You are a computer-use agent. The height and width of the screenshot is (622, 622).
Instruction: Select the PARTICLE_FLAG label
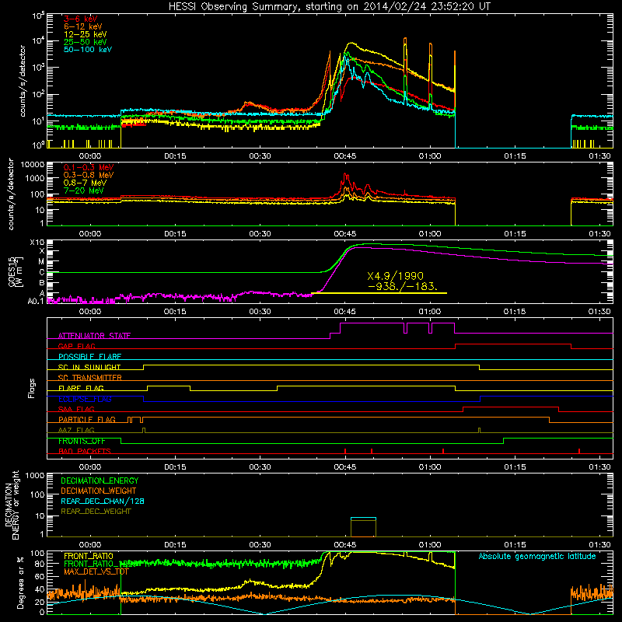point(87,419)
